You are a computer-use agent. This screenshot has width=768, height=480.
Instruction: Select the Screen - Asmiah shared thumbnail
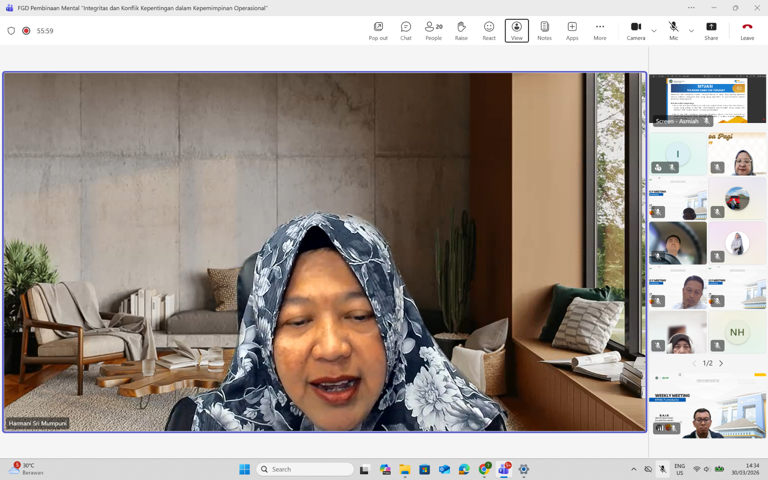coord(707,99)
